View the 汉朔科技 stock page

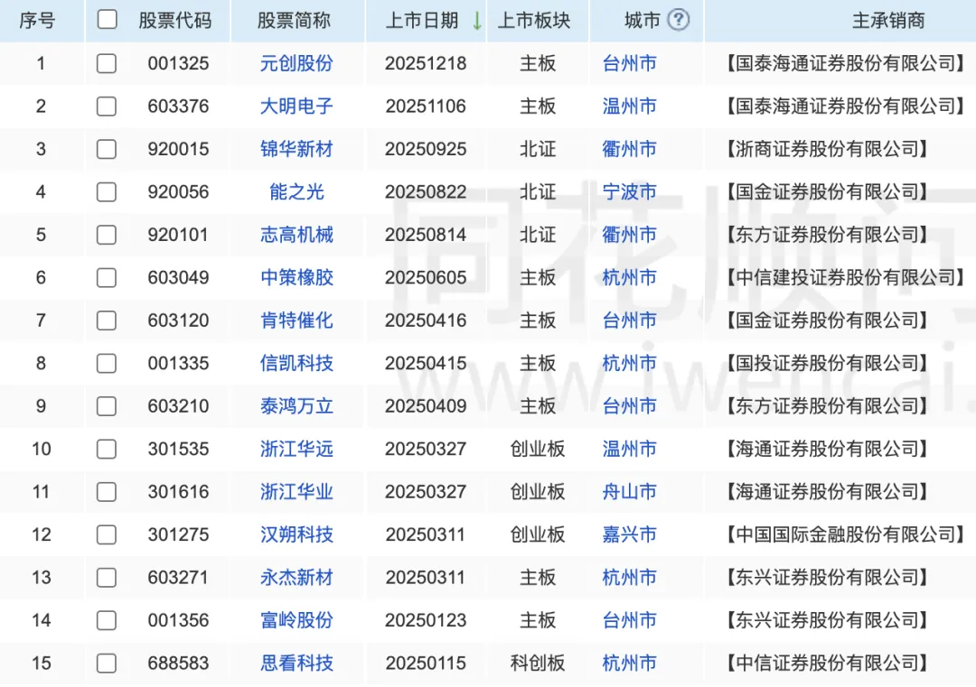pyautogui.click(x=296, y=534)
